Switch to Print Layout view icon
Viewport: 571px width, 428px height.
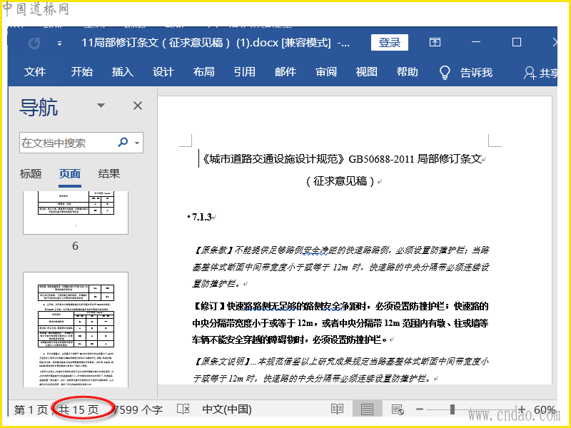pos(367,409)
